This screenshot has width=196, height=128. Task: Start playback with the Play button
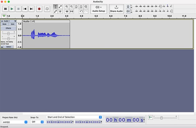pos(12,9)
